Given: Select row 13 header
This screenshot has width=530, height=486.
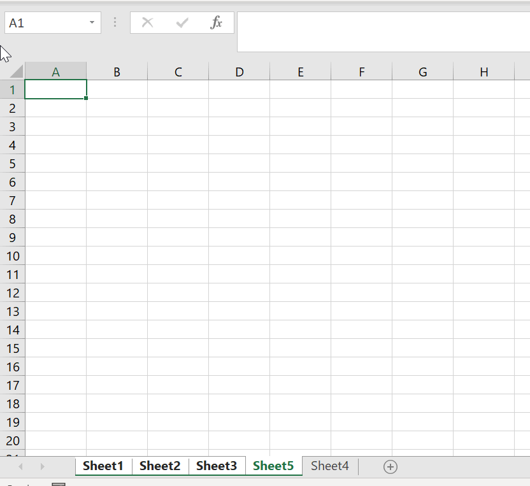Looking at the screenshot, I should (12, 311).
